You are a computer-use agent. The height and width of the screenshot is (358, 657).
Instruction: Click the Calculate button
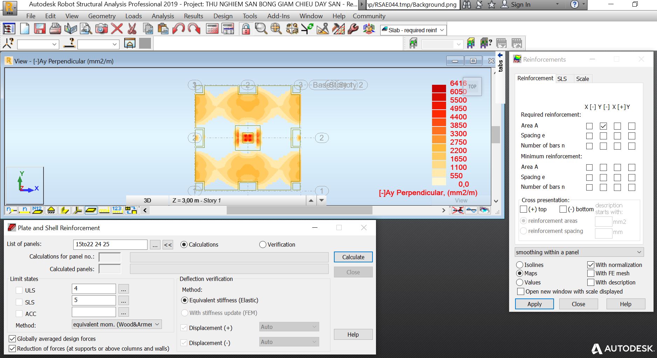click(x=353, y=257)
